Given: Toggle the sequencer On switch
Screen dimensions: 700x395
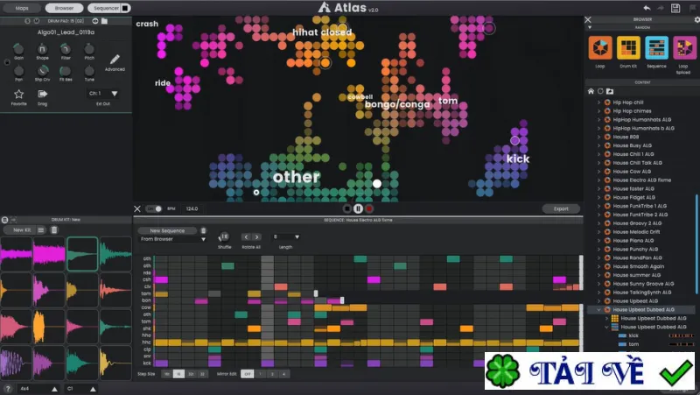Looking at the screenshot, I should (x=154, y=208).
